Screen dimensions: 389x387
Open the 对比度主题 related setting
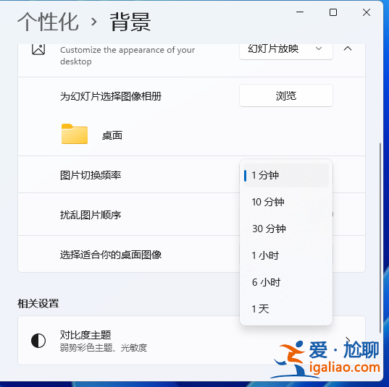191,341
